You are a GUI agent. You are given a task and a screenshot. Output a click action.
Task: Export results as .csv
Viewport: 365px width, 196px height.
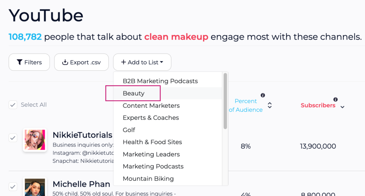point(82,62)
